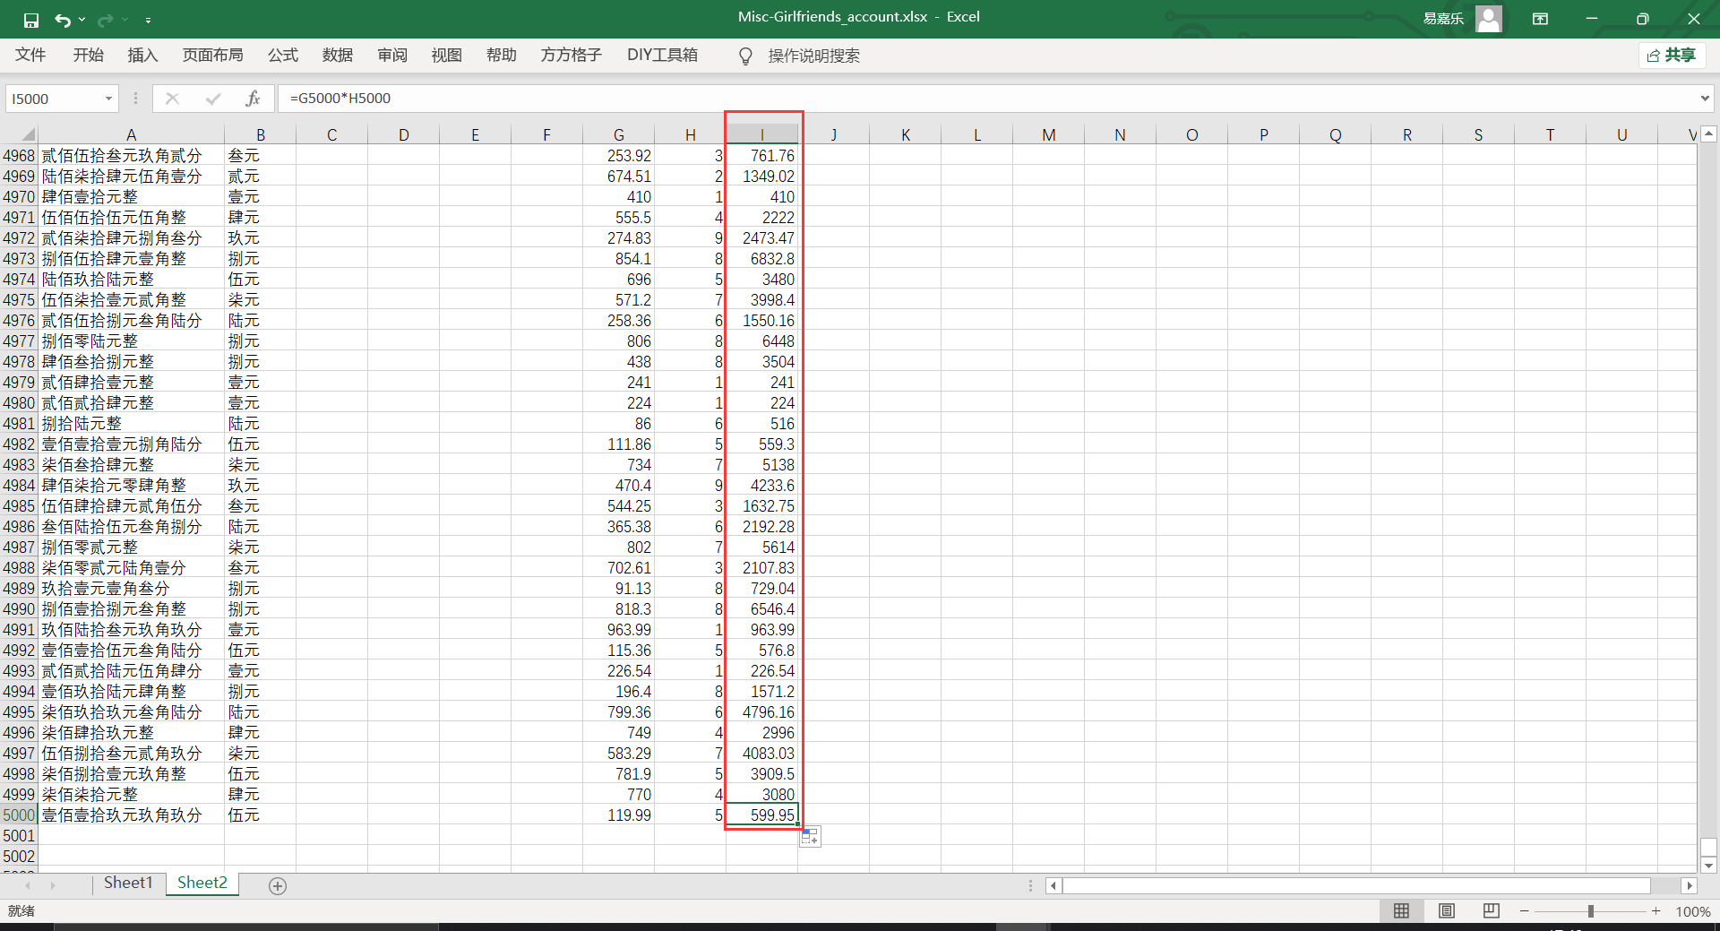Select the Sheet2 tab
Screen dimensions: 1720x931
202,884
